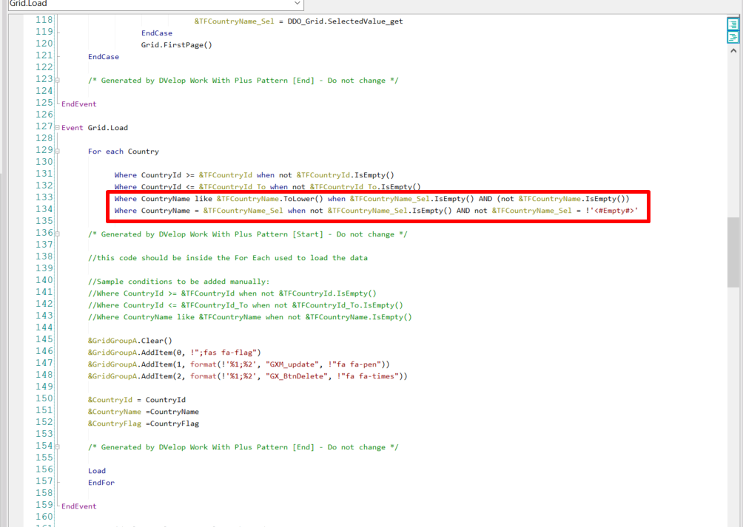
Task: Click "GX_BtnDelete" string on line 148
Action: [x=297, y=376]
